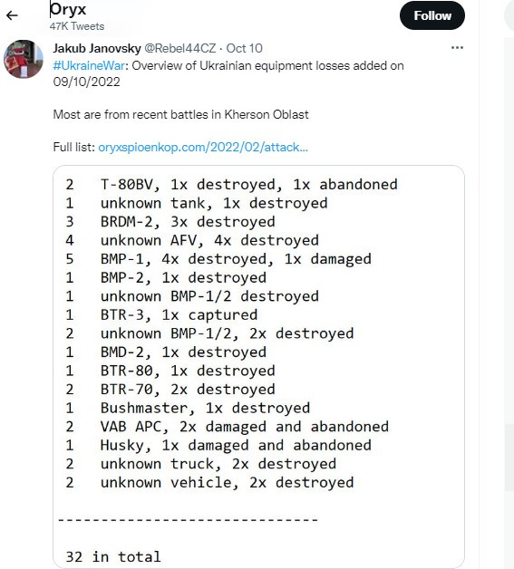Viewport: 514px width, 569px height.
Task: Open Jakub Janovsky's profile picture
Action: tap(24, 59)
